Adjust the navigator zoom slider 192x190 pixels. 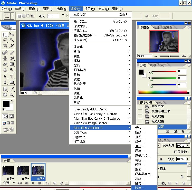[169, 56]
